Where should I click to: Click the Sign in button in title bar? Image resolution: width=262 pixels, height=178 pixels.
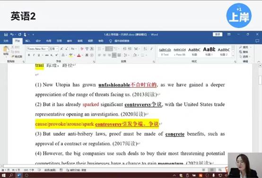coord(218,34)
